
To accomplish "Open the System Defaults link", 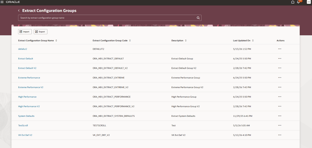I will pos(26,116).
